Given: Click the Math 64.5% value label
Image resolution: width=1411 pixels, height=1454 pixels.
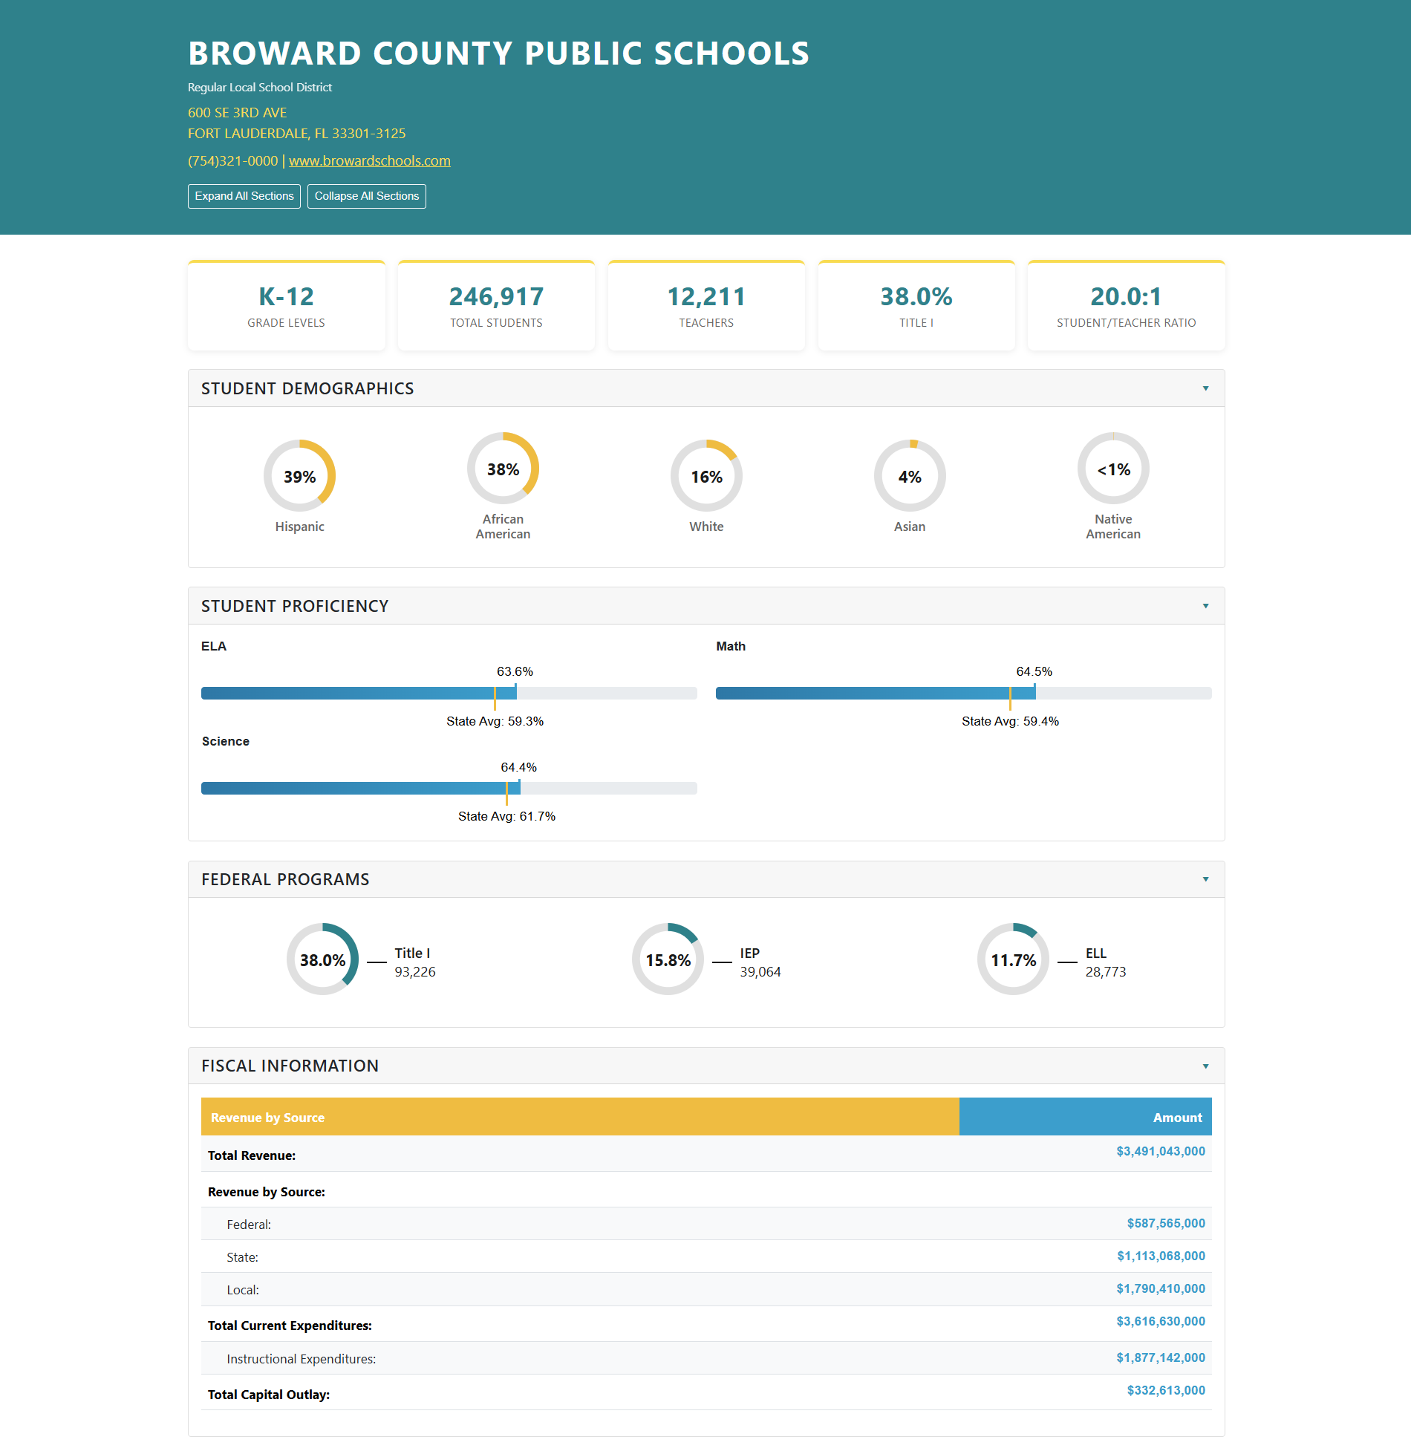Looking at the screenshot, I should coord(1034,671).
